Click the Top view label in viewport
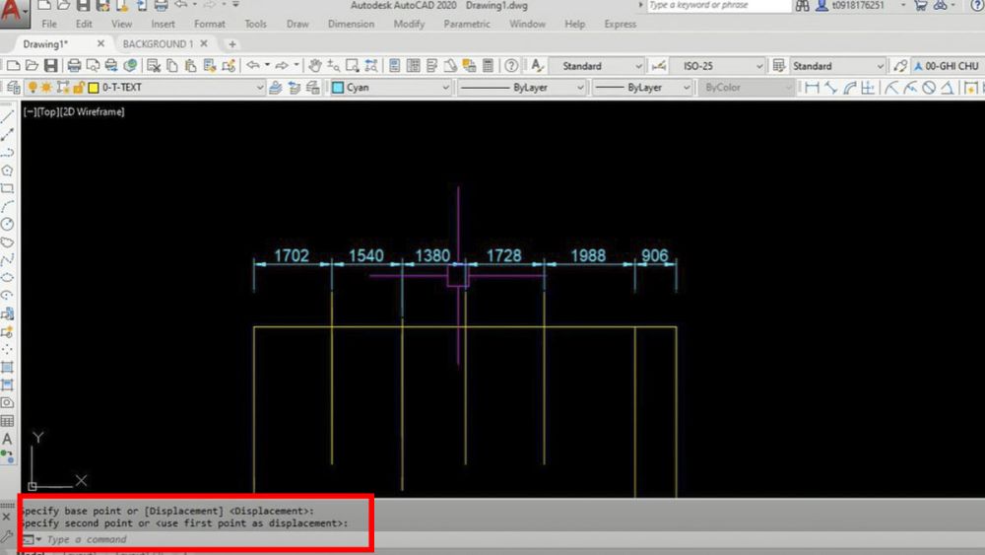Screen dimensions: 985x555 pyautogui.click(x=50, y=111)
